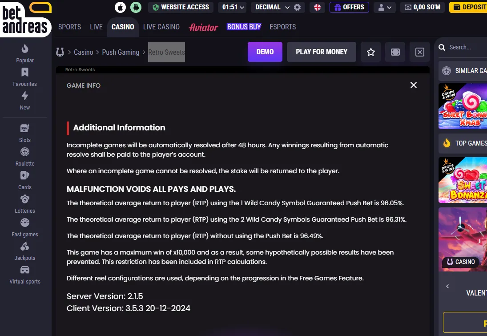
Task: Click the TOP GAMES section header
Action: click(x=463, y=143)
